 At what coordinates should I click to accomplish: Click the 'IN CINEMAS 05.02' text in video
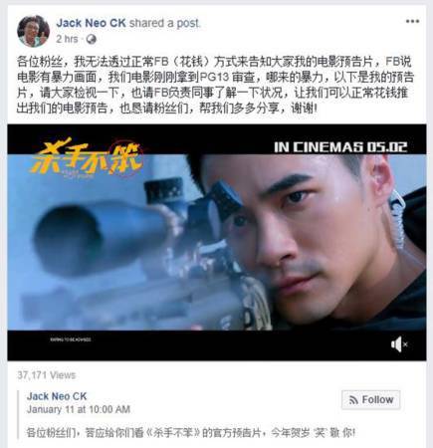tap(340, 147)
